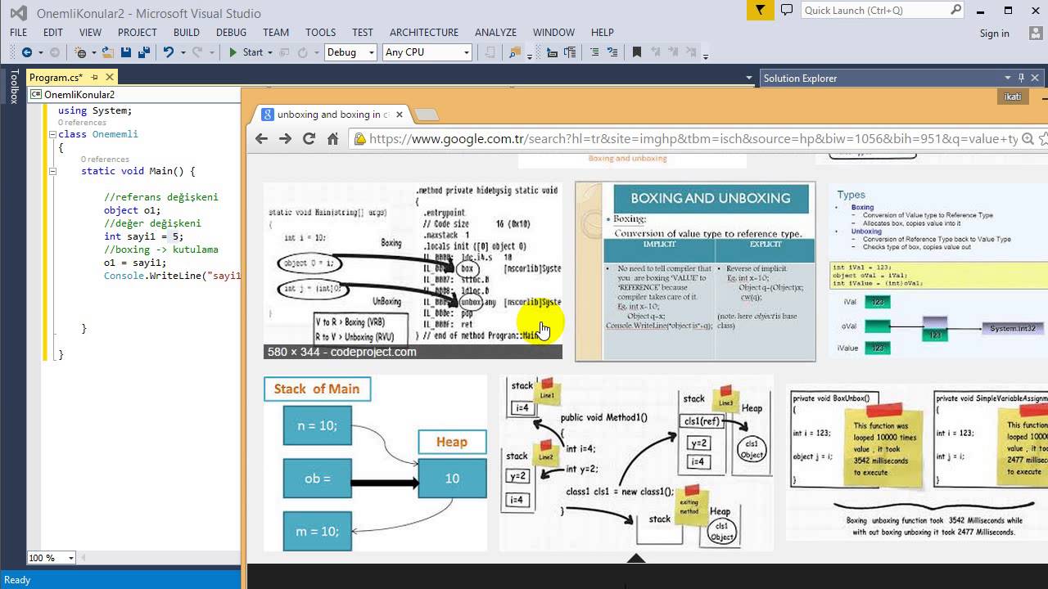Open the EDIT menu
This screenshot has height=589, width=1048.
tap(53, 32)
